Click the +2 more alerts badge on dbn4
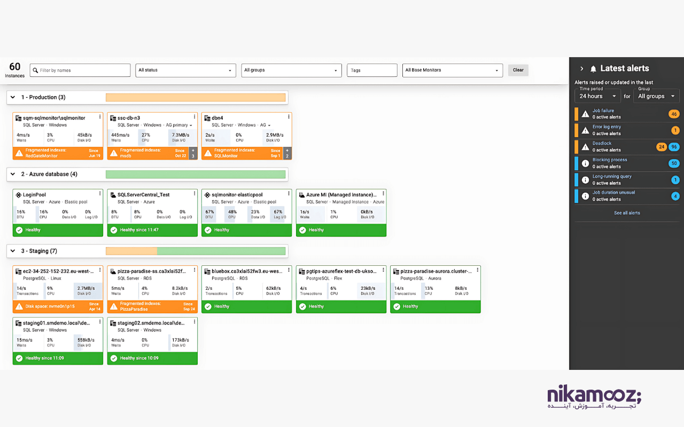Image resolution: width=684 pixels, height=427 pixels. pos(287,153)
